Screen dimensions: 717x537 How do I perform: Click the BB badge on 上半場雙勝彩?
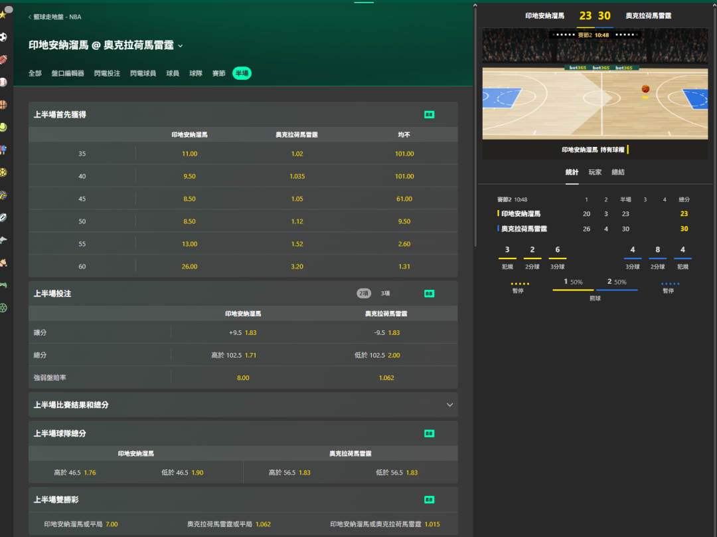tap(429, 500)
